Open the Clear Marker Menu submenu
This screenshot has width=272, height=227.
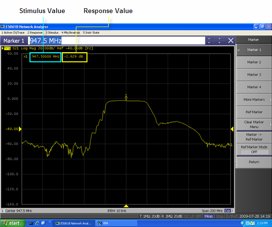click(x=254, y=125)
